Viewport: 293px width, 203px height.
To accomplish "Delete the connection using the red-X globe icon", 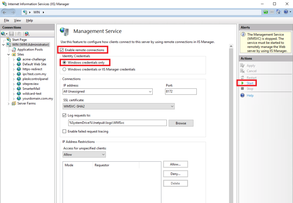I will [x=27, y=33].
